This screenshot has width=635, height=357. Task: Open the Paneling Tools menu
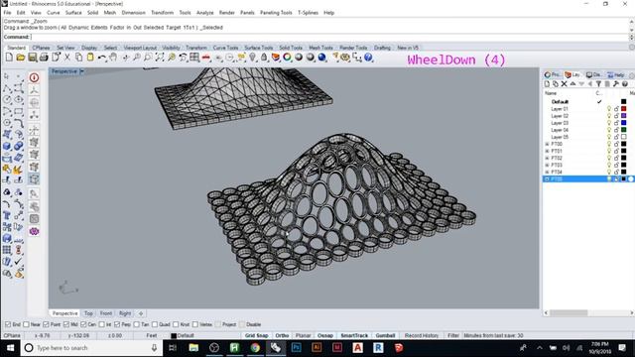coord(276,13)
